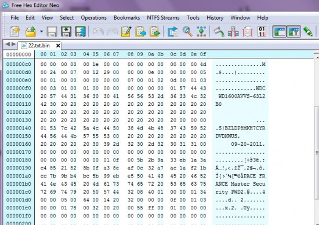The width and height of the screenshot is (319, 225).
Task: Click the 00000000 header offset cell
Action: 19,54
